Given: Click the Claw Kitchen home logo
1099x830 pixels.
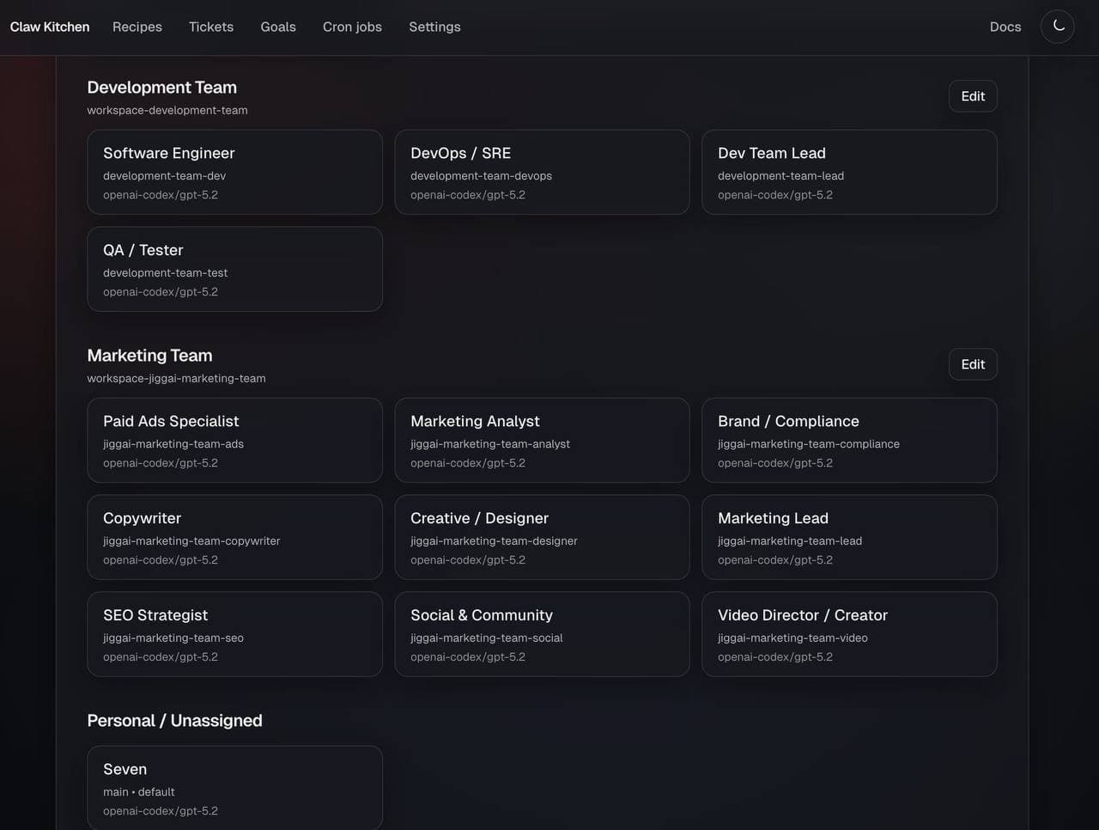Looking at the screenshot, I should point(50,27).
